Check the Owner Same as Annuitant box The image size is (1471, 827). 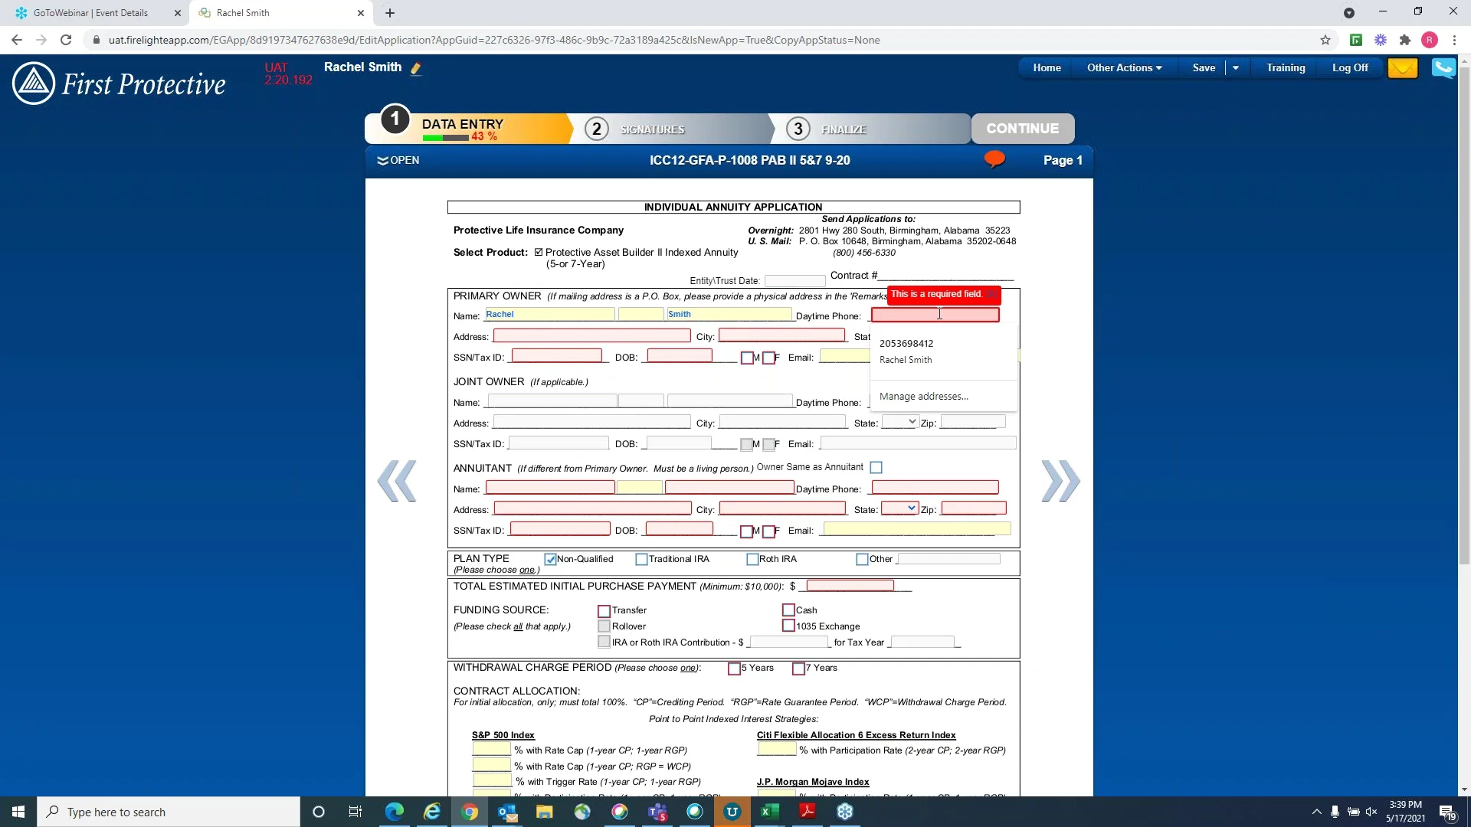(876, 467)
